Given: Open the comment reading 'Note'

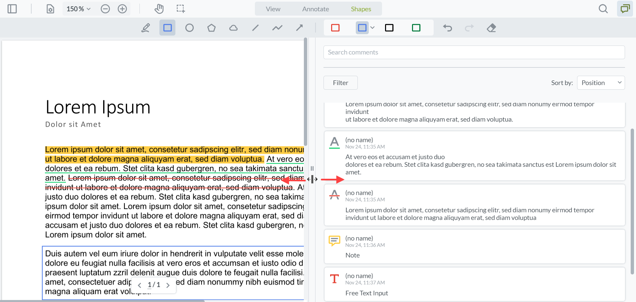Looking at the screenshot, I should [475, 247].
